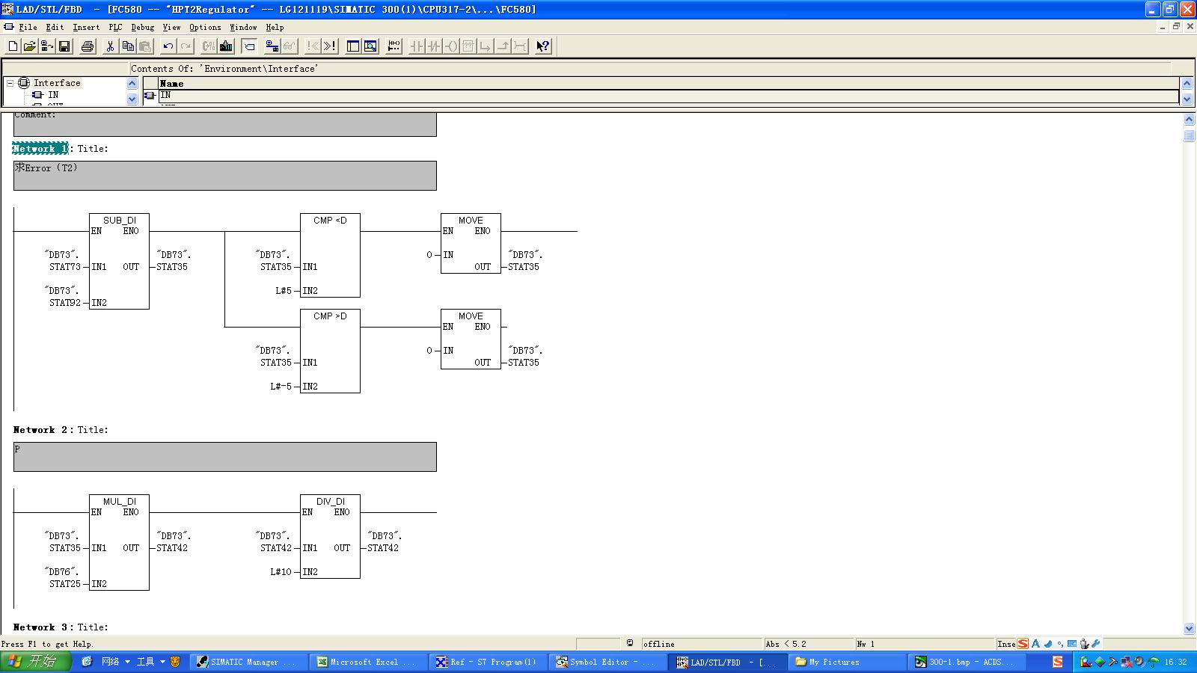Viewport: 1197px width, 673px height.
Task: Click the Network 1 comment field
Action: (225, 176)
